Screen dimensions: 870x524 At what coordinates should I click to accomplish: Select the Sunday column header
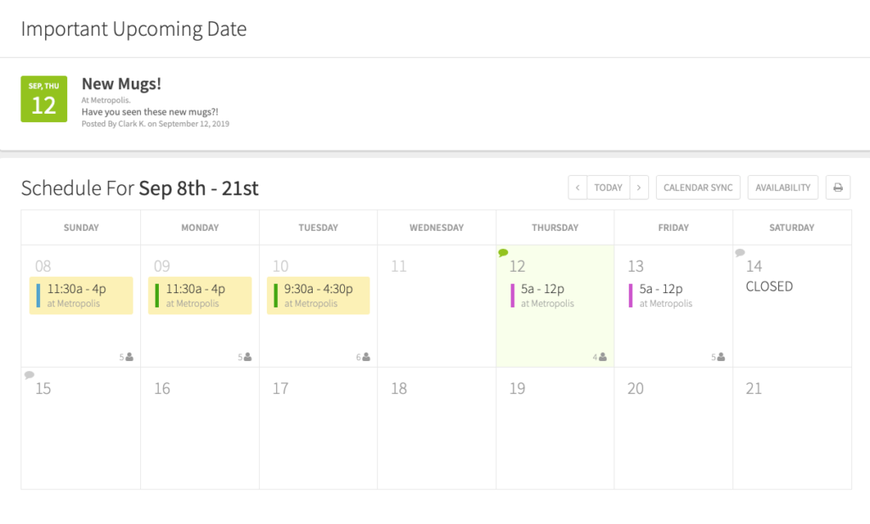point(81,227)
